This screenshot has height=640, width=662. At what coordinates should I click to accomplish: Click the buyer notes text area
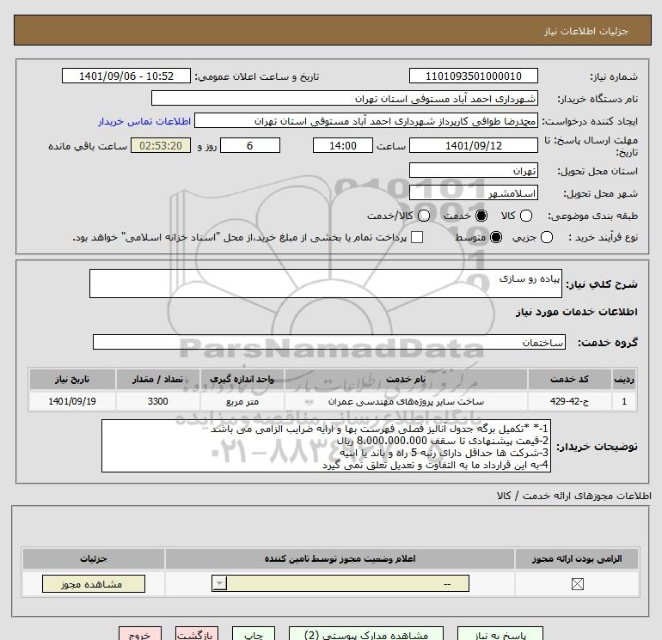click(326, 446)
